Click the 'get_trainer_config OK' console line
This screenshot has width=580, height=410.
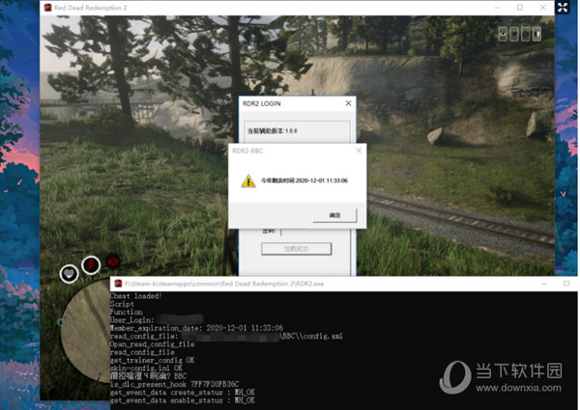click(x=152, y=360)
